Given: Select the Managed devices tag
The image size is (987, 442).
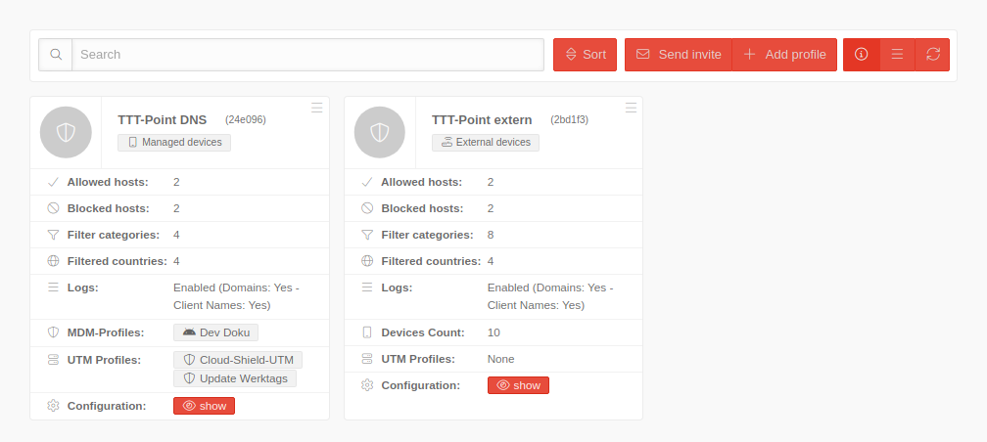Looking at the screenshot, I should click(x=174, y=143).
